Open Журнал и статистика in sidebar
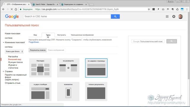Image resolution: width=190 pixels, height=107 pixels. click(x=13, y=66)
